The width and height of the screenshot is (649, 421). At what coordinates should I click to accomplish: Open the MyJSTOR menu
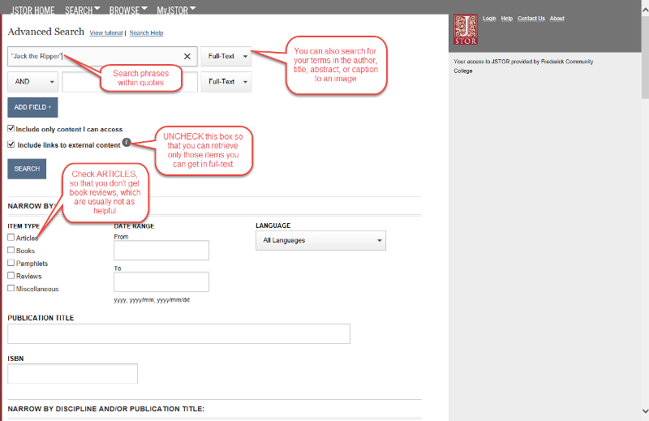tap(176, 10)
